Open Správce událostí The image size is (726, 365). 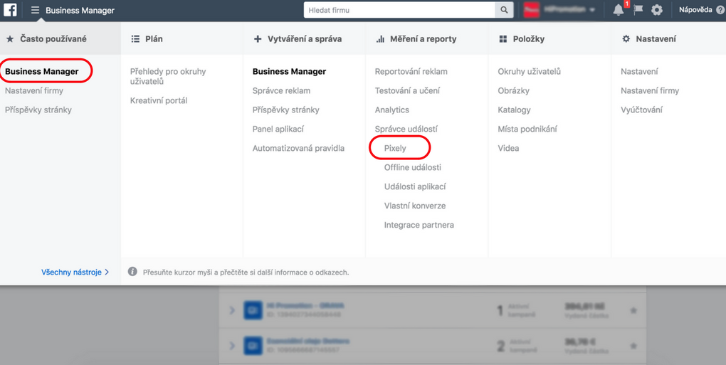coord(406,129)
